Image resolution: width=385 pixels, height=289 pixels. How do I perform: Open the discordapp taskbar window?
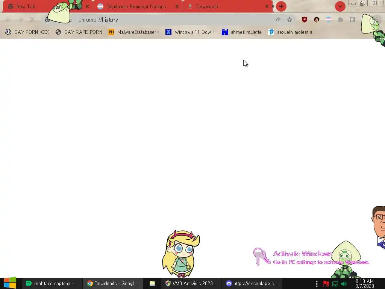click(252, 283)
